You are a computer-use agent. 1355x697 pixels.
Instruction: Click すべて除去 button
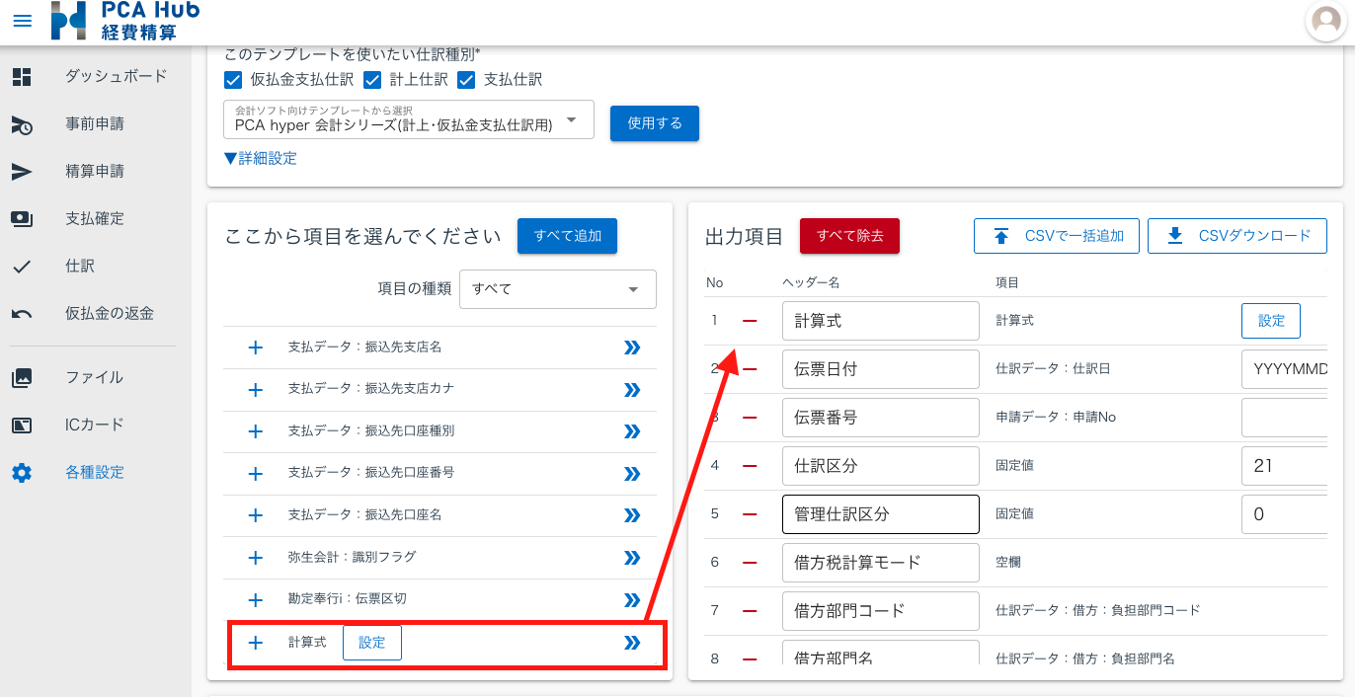[849, 236]
